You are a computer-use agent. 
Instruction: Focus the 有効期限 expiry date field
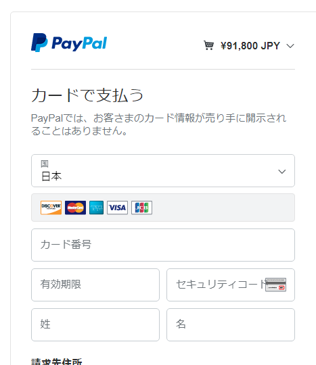point(95,285)
